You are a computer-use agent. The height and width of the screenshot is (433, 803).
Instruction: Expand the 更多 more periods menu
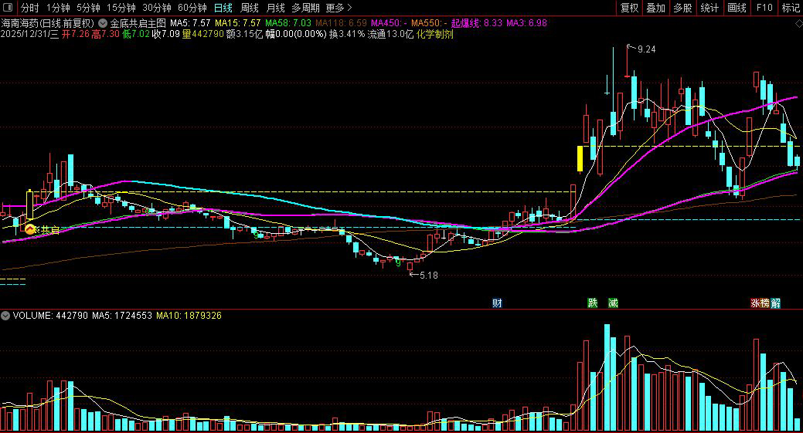click(x=339, y=8)
